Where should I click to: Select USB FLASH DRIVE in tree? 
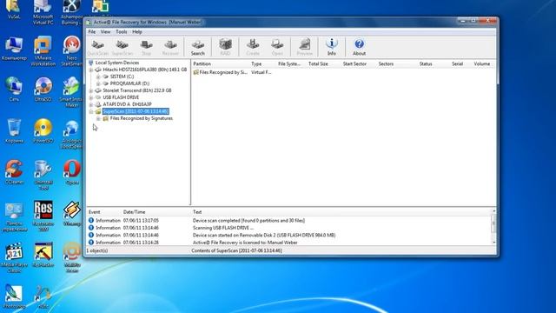point(121,97)
